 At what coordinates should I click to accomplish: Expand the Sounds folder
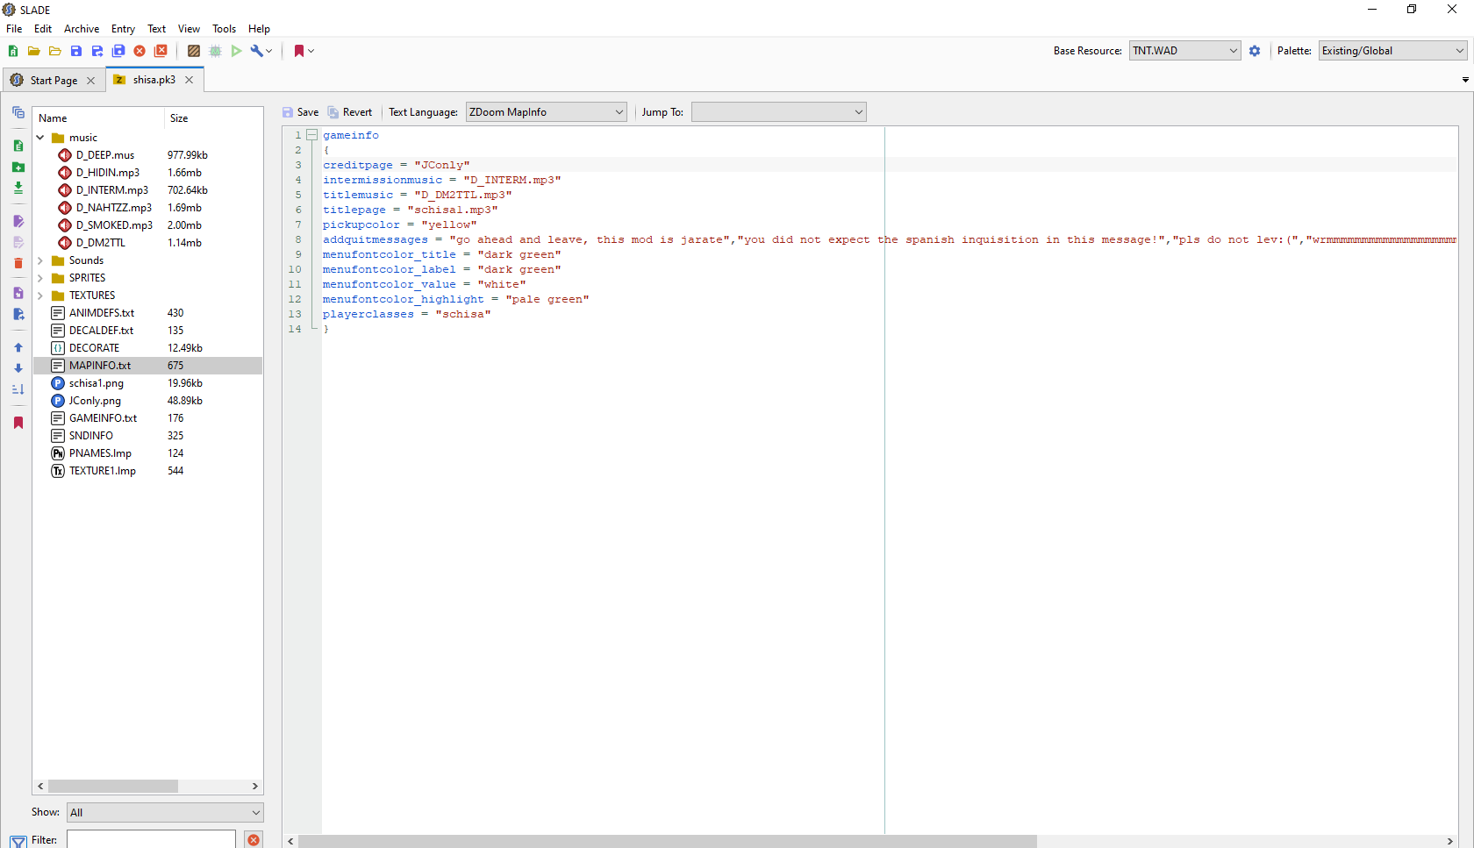coord(40,260)
